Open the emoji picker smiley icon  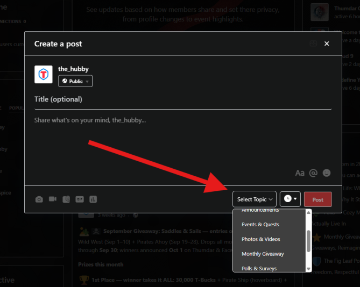pos(326,173)
